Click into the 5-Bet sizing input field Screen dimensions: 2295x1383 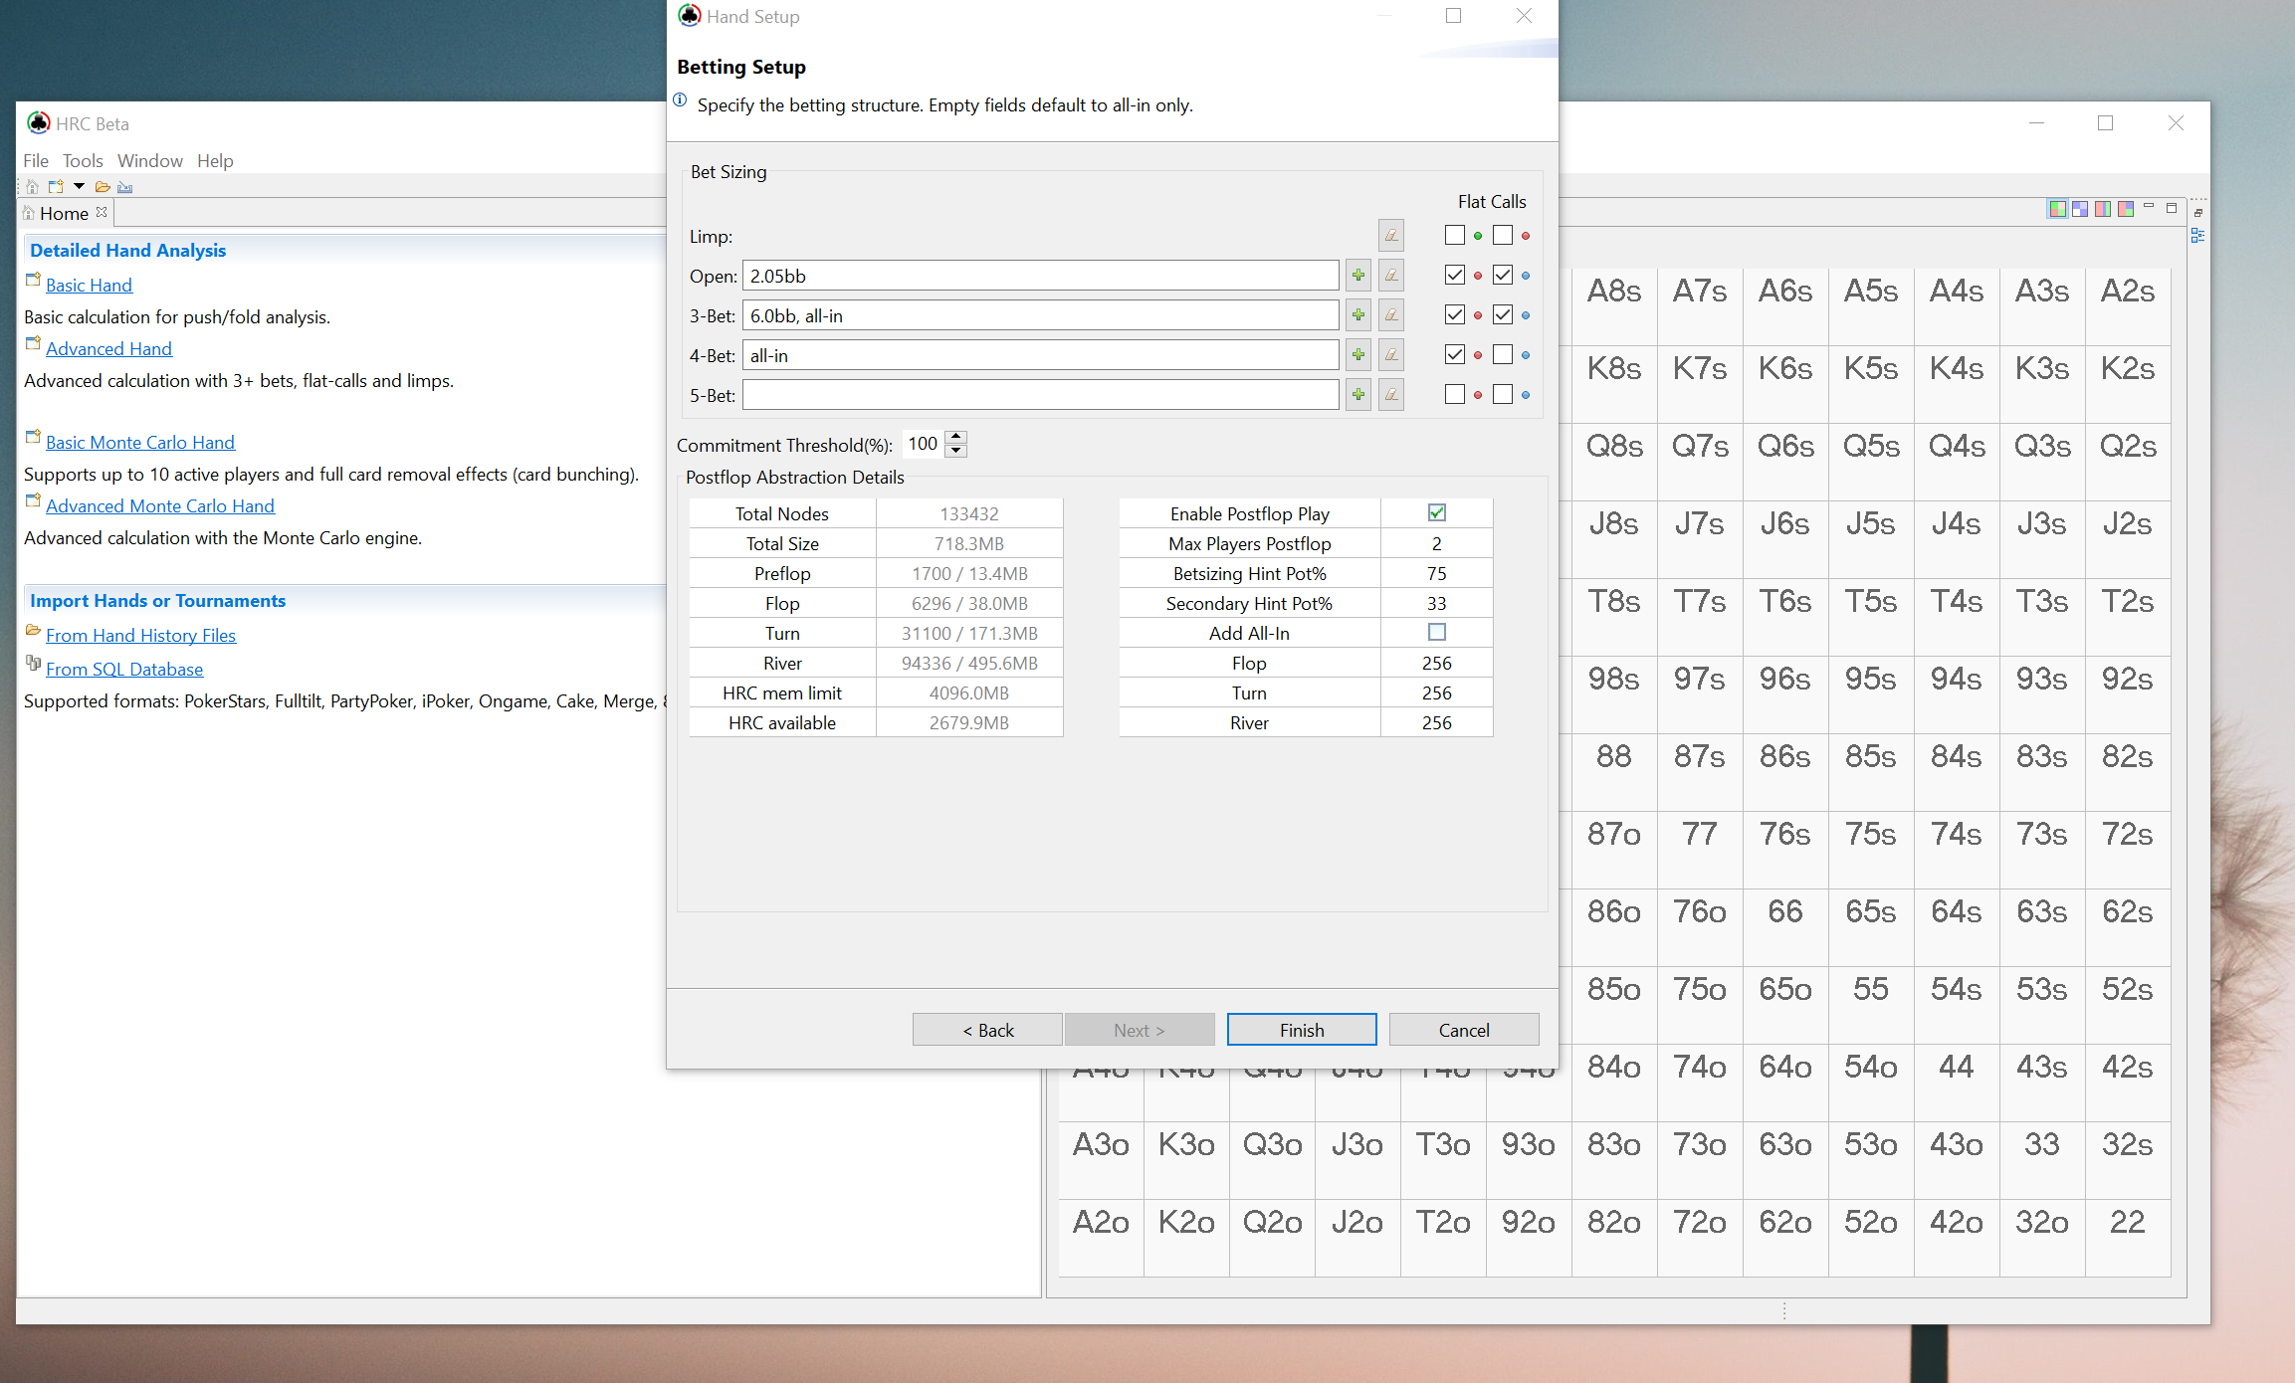pos(1040,395)
